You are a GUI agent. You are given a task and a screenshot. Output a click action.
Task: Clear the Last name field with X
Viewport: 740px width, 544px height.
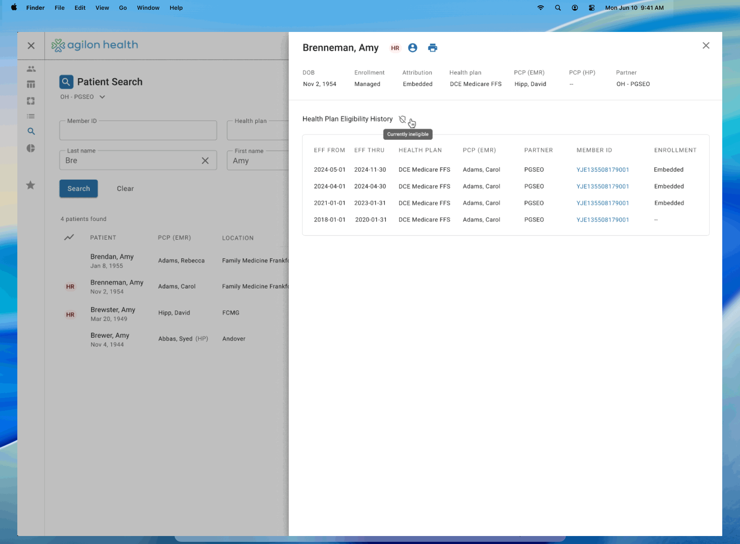[x=205, y=161]
